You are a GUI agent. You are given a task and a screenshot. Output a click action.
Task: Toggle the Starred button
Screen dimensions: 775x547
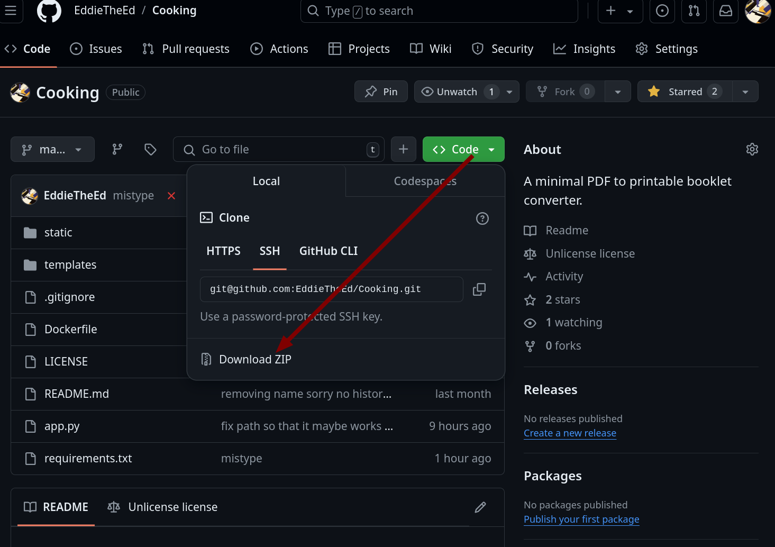click(x=685, y=92)
